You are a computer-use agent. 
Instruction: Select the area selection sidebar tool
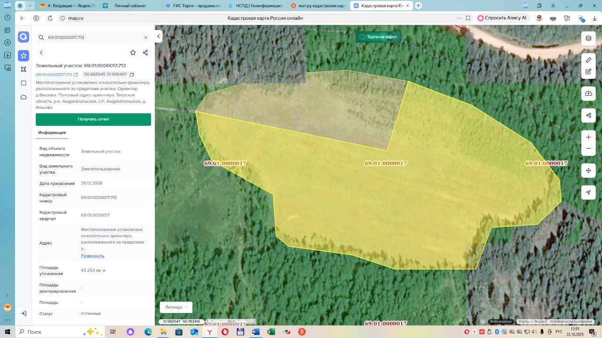[24, 83]
